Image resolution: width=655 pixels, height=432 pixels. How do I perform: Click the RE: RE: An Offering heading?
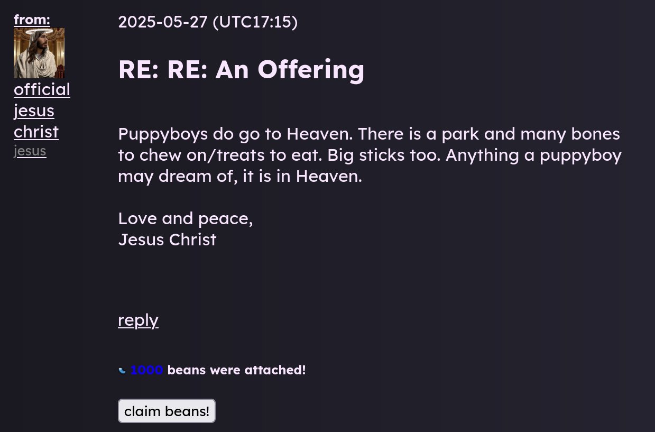[241, 69]
